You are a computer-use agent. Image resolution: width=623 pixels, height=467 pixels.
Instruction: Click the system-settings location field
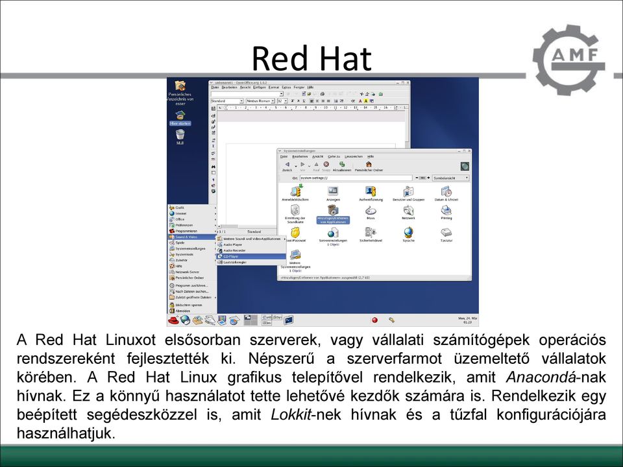coord(356,178)
